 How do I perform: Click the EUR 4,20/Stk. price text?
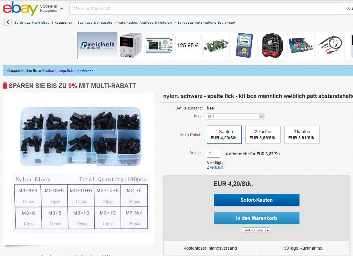(x=233, y=184)
